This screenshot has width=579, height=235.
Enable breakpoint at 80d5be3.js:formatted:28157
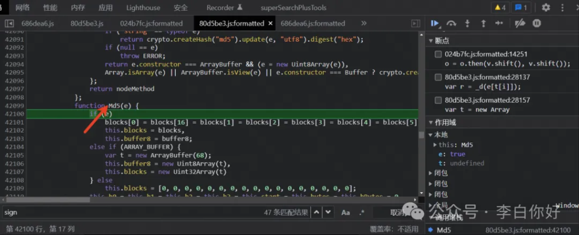click(x=438, y=100)
